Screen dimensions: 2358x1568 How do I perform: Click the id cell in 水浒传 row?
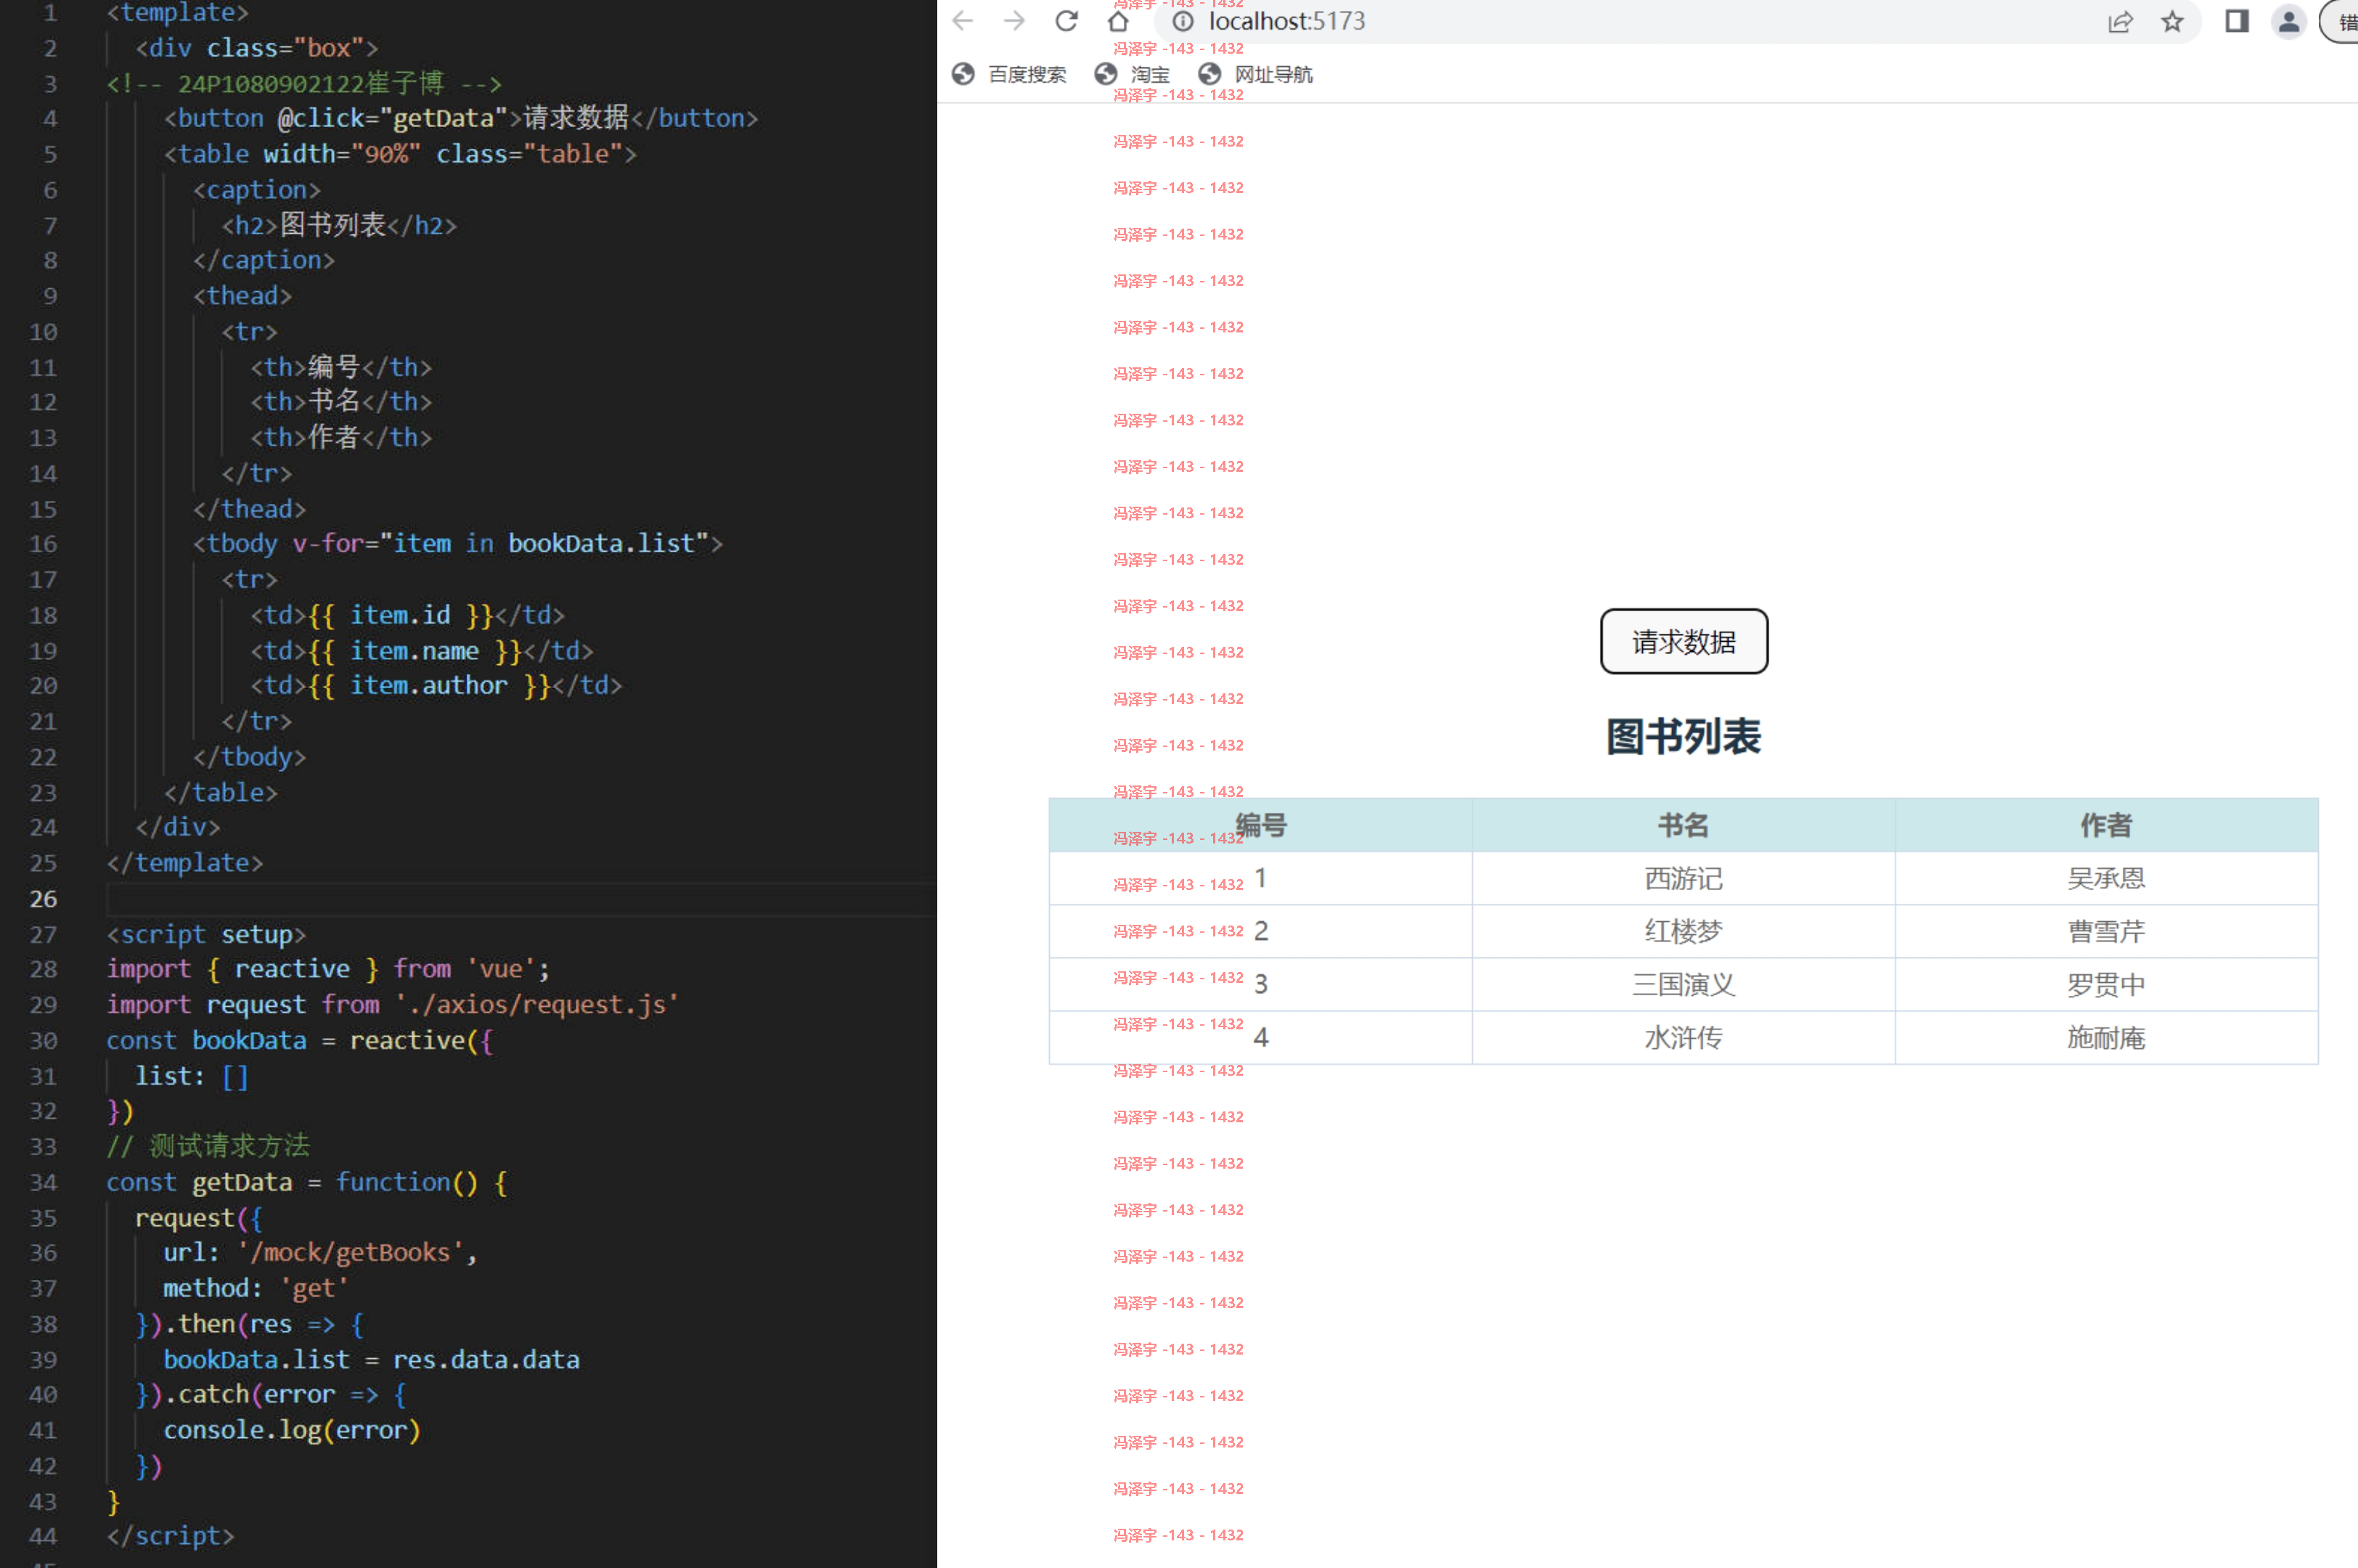pos(1260,1037)
